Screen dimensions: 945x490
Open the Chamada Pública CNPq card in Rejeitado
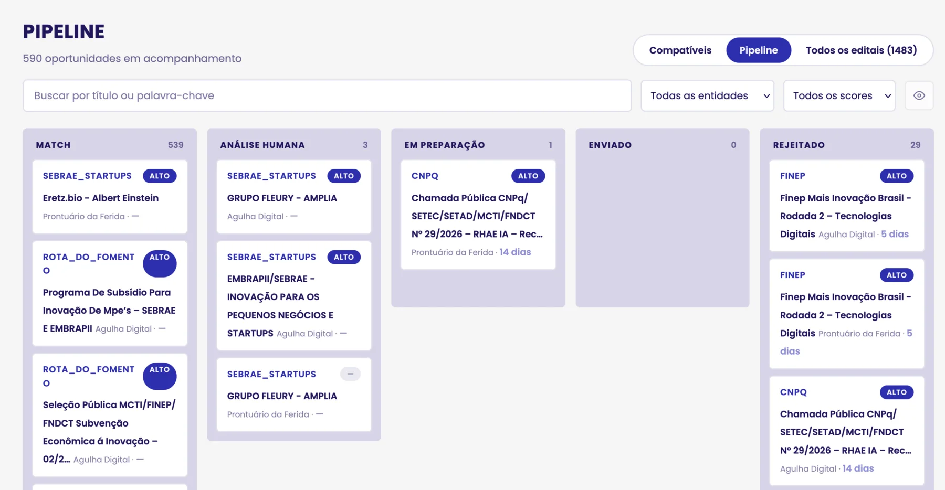tap(846, 431)
